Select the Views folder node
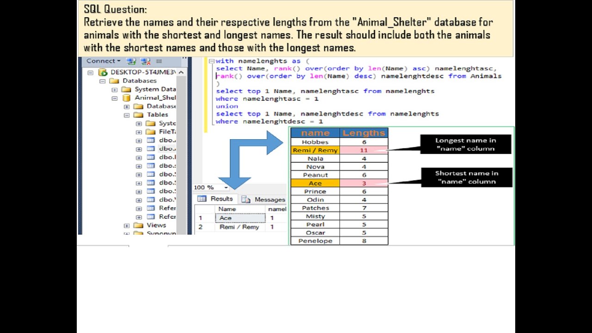Image resolution: width=592 pixels, height=333 pixels. 156,225
